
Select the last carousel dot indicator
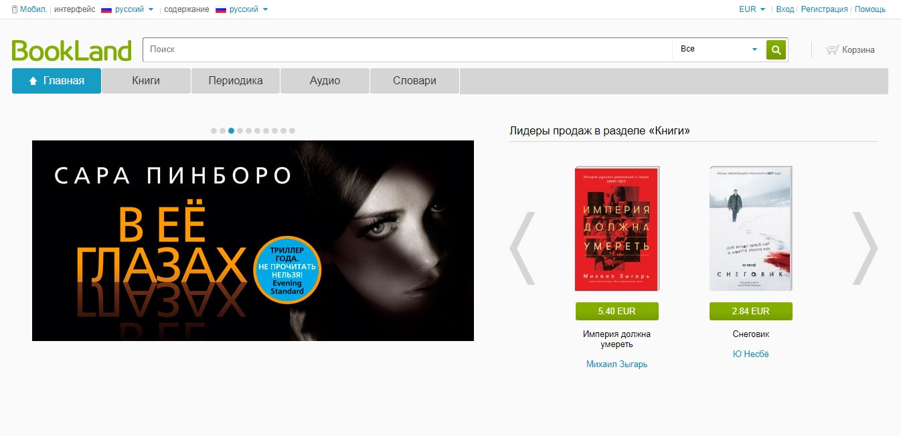pyautogui.click(x=292, y=131)
